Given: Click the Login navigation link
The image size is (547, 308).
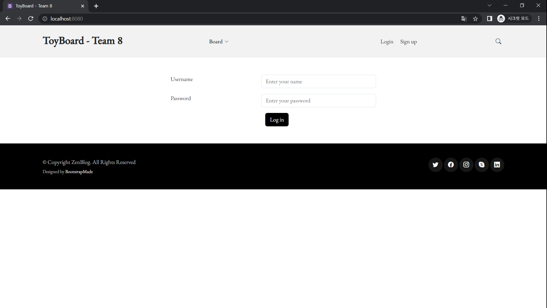Looking at the screenshot, I should [387, 42].
